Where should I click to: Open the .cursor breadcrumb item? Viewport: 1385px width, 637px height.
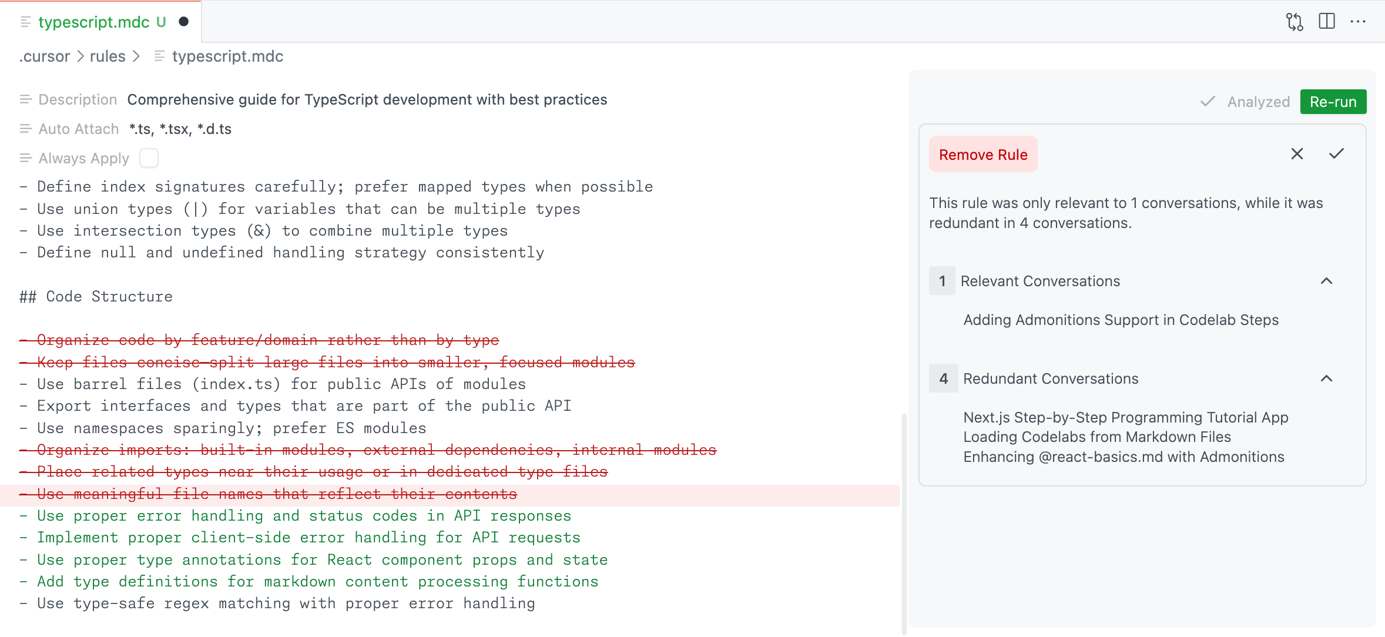(44, 56)
